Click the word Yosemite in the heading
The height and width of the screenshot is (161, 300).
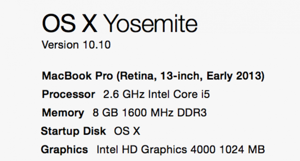(151, 24)
